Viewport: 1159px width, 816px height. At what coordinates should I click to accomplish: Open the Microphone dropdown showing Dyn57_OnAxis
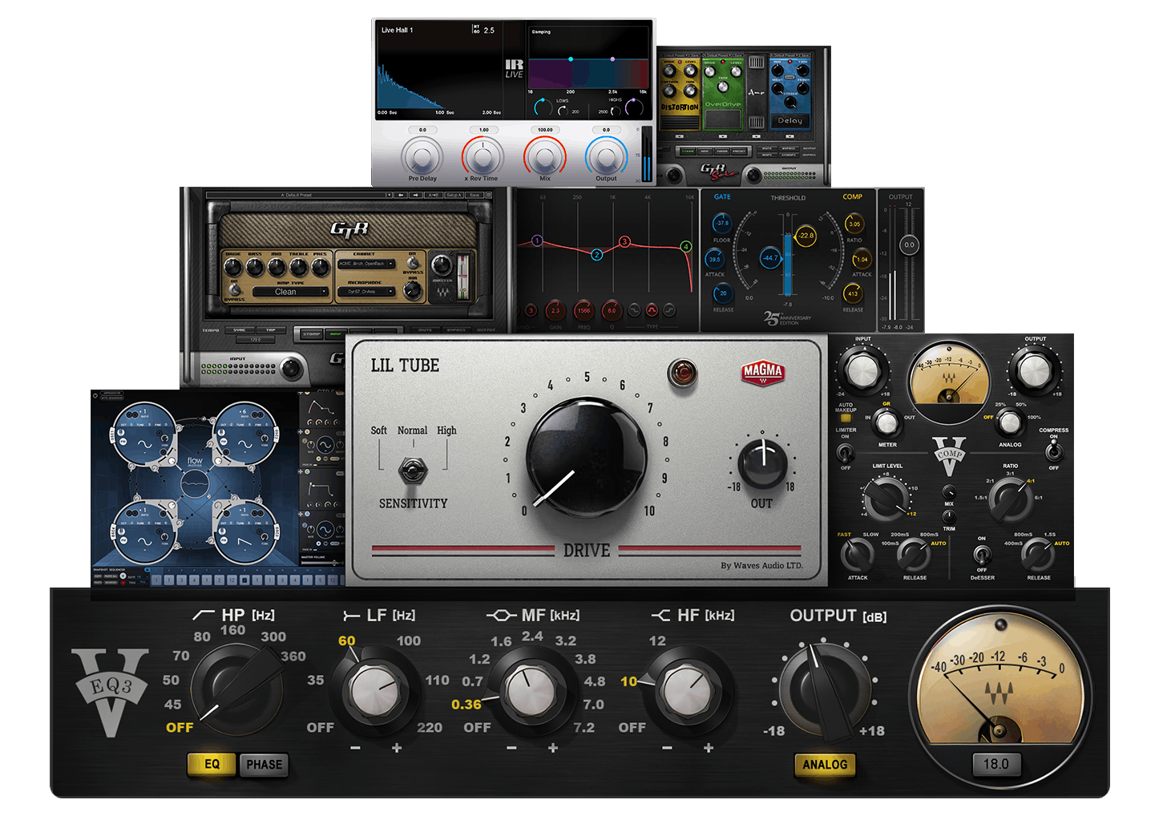coord(366,292)
